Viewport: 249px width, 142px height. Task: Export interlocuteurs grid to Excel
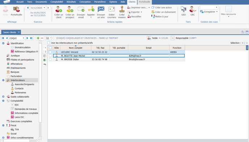click(45, 60)
